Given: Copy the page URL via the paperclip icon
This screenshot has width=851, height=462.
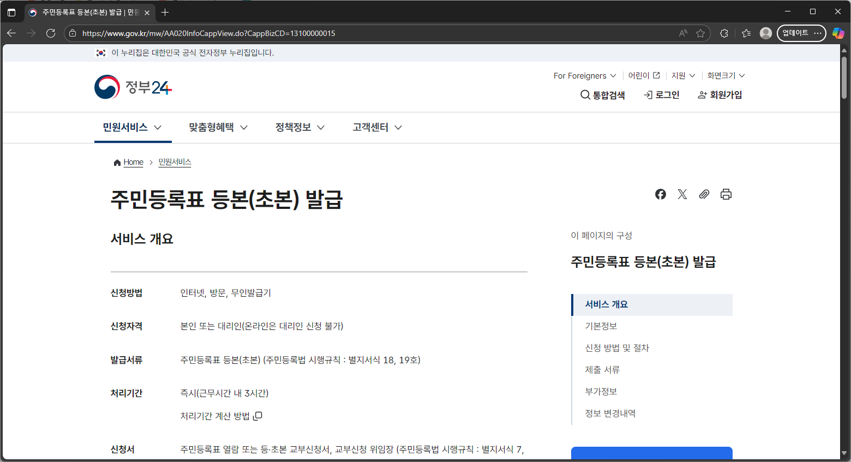Looking at the screenshot, I should (704, 194).
